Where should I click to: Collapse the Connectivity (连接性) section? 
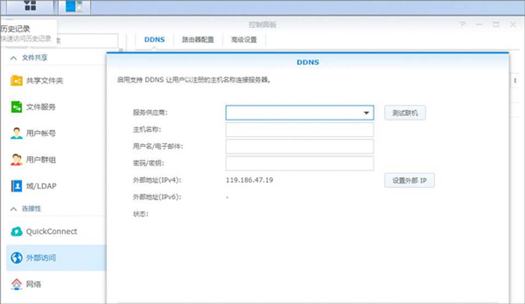click(14, 209)
